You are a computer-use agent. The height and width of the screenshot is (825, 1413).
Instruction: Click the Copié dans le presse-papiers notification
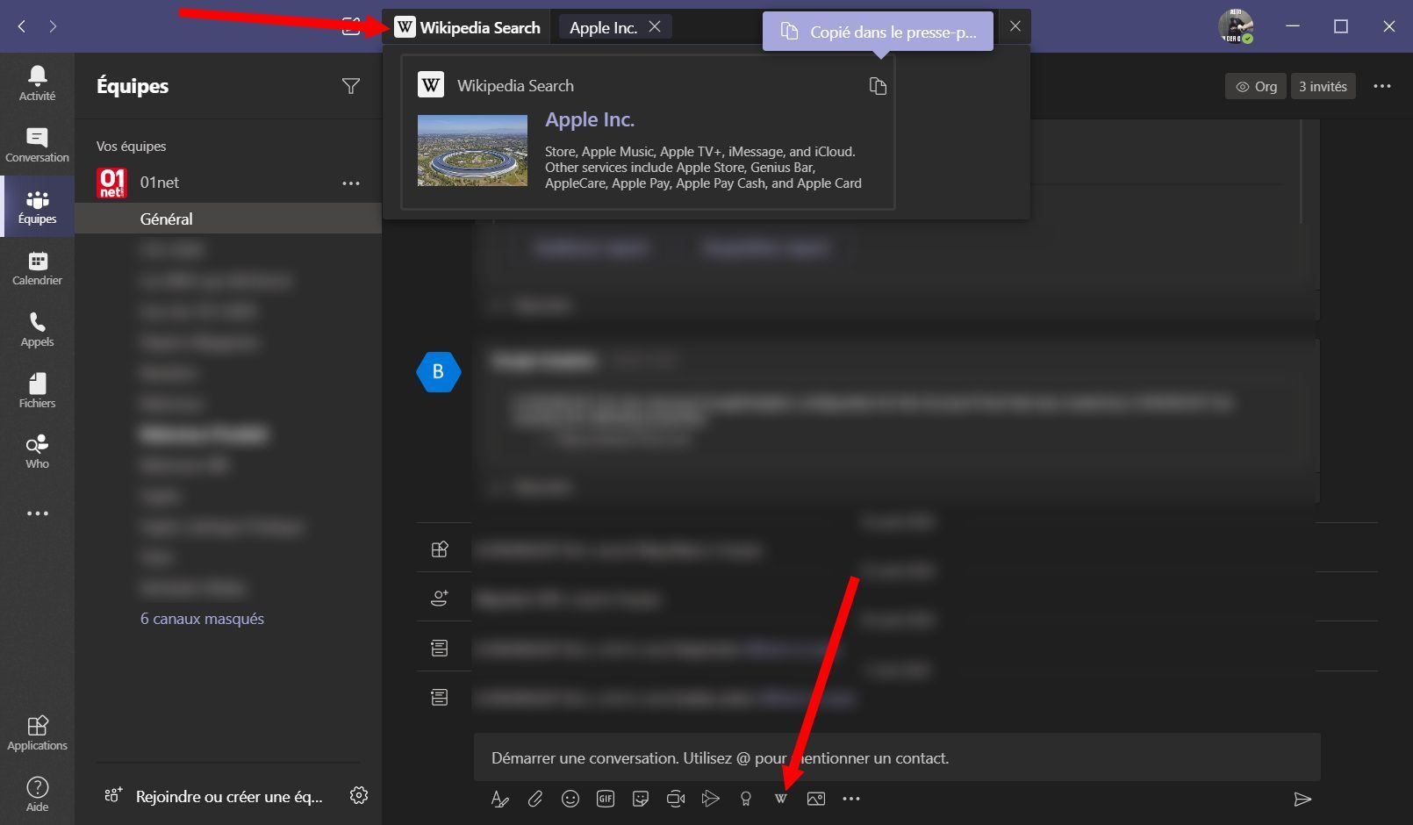click(x=878, y=32)
